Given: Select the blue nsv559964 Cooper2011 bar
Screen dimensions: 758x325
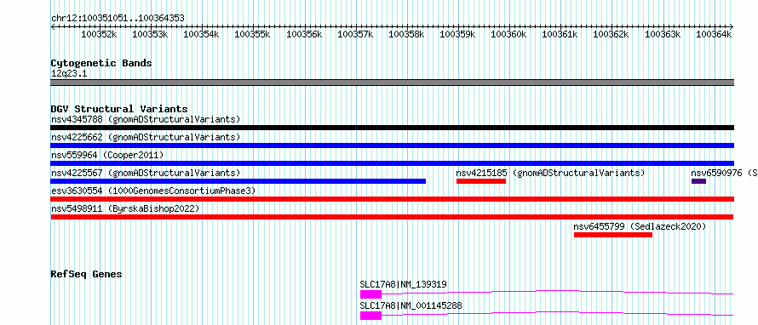Looking at the screenshot, I should [x=392, y=163].
